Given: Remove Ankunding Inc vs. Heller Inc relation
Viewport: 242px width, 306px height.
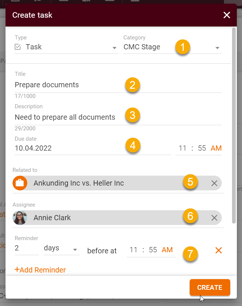Looking at the screenshot, I should 214,183.
